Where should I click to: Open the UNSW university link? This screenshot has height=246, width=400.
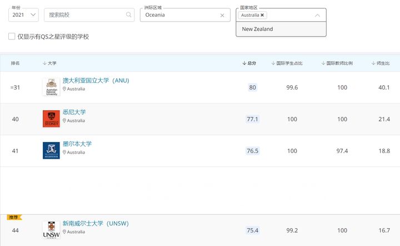[x=96, y=223]
